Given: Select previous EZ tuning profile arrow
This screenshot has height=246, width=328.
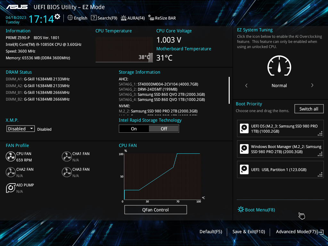Looking at the screenshot, I should coord(246,85).
